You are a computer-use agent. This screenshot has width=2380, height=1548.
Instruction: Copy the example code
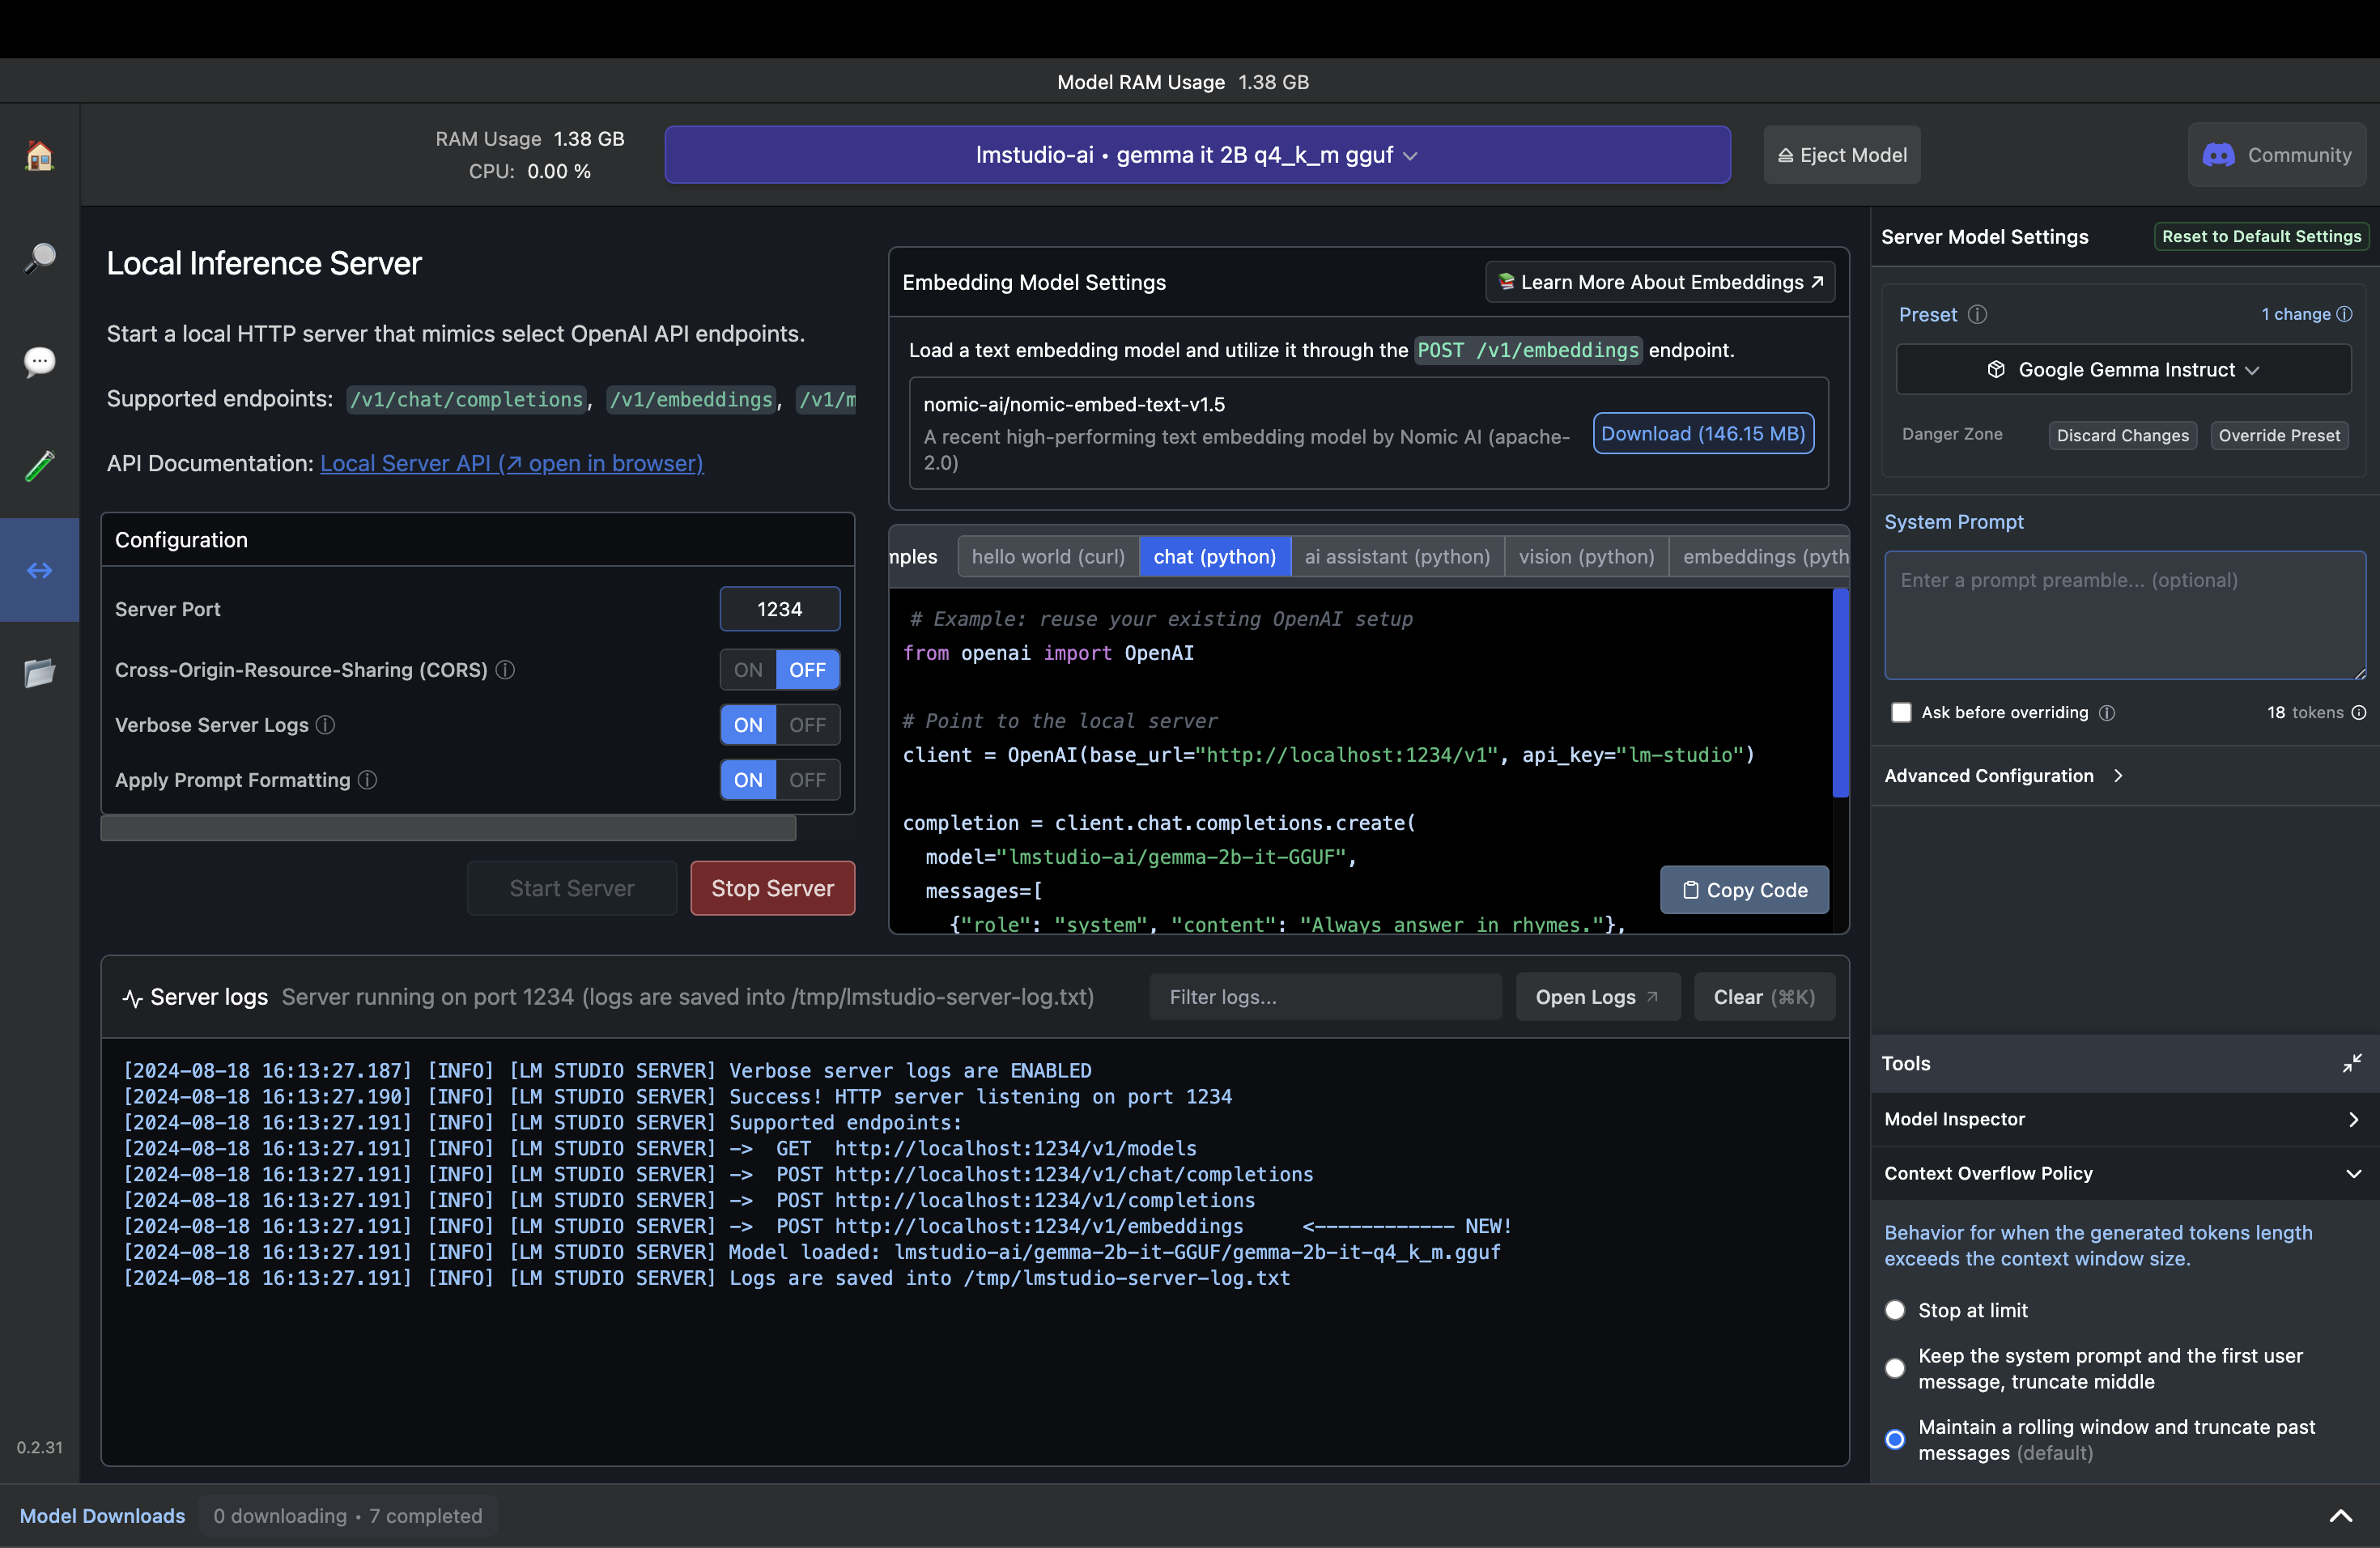coord(1744,890)
